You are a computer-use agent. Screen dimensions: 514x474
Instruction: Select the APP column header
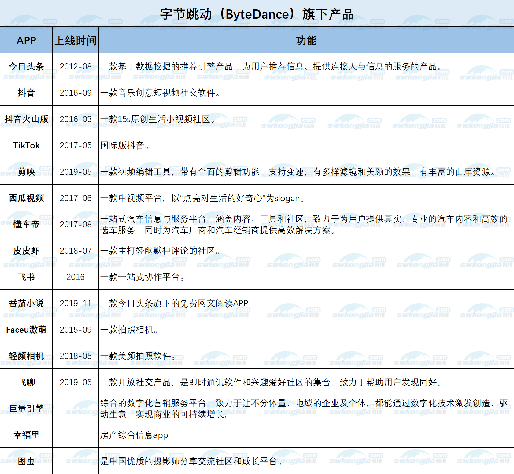tap(26, 40)
